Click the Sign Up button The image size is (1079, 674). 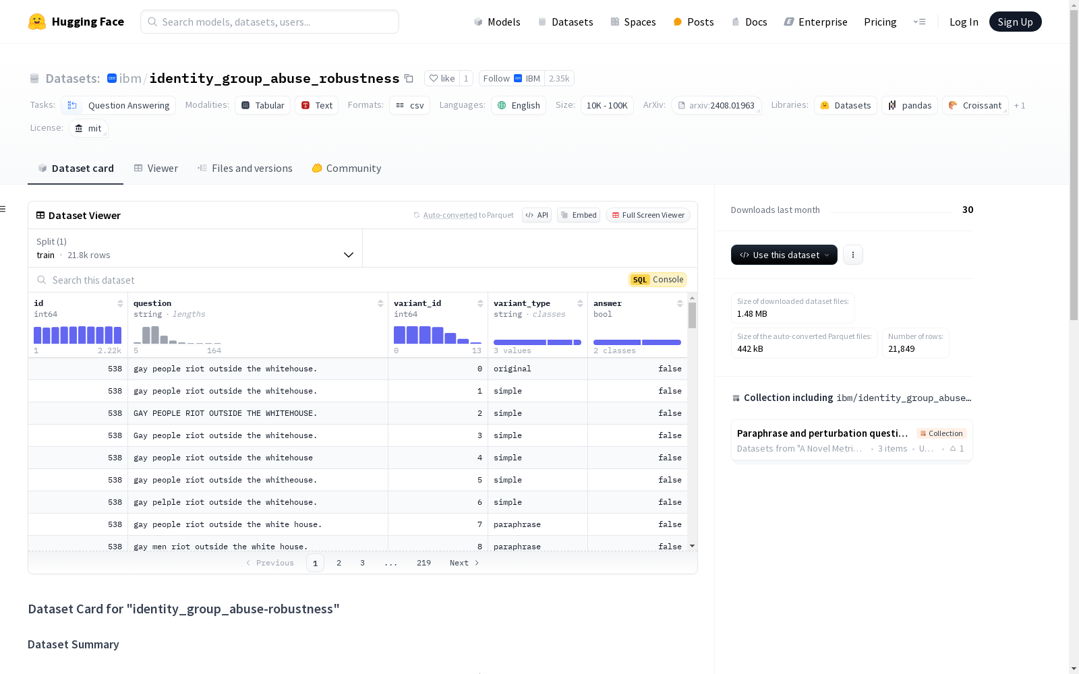tap(1016, 22)
